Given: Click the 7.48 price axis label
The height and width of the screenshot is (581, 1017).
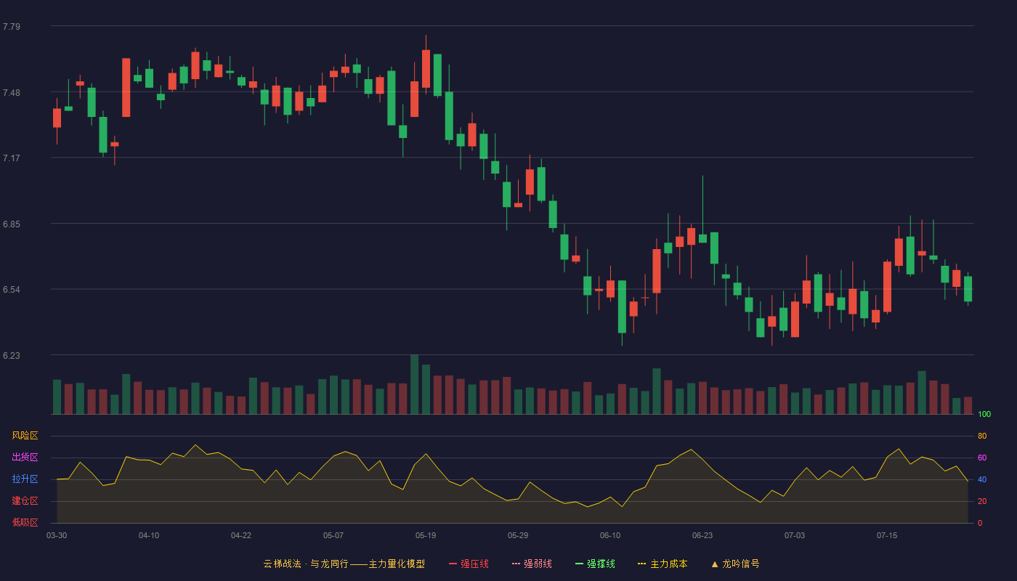Looking at the screenshot, I should pos(12,93).
